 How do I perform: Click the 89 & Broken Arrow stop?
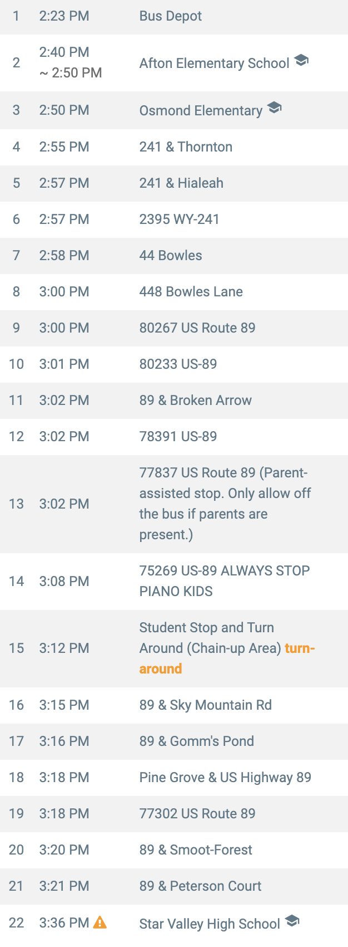pos(195,401)
